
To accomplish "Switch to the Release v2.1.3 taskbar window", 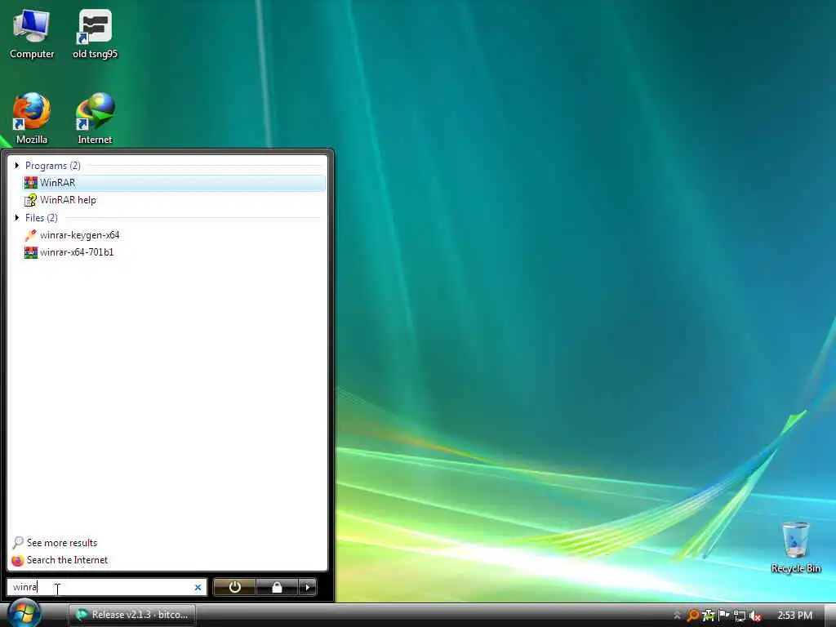I will coord(132,615).
